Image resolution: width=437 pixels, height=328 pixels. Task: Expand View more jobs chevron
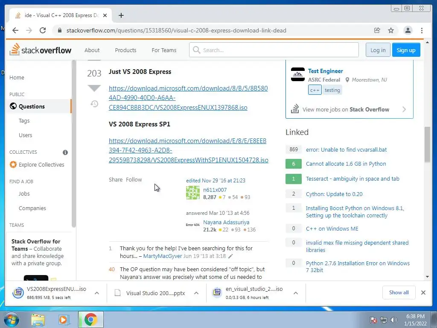(x=404, y=109)
